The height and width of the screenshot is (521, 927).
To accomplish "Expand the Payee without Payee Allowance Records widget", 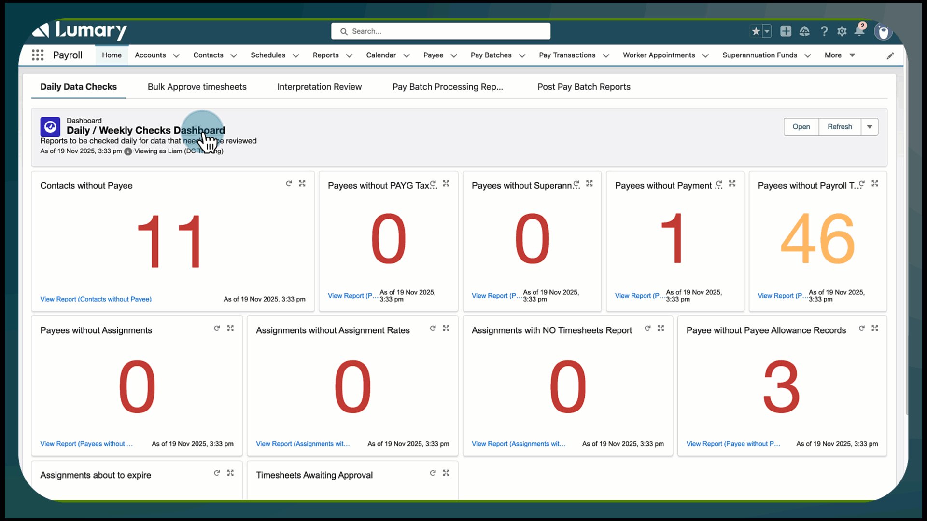I will (875, 328).
